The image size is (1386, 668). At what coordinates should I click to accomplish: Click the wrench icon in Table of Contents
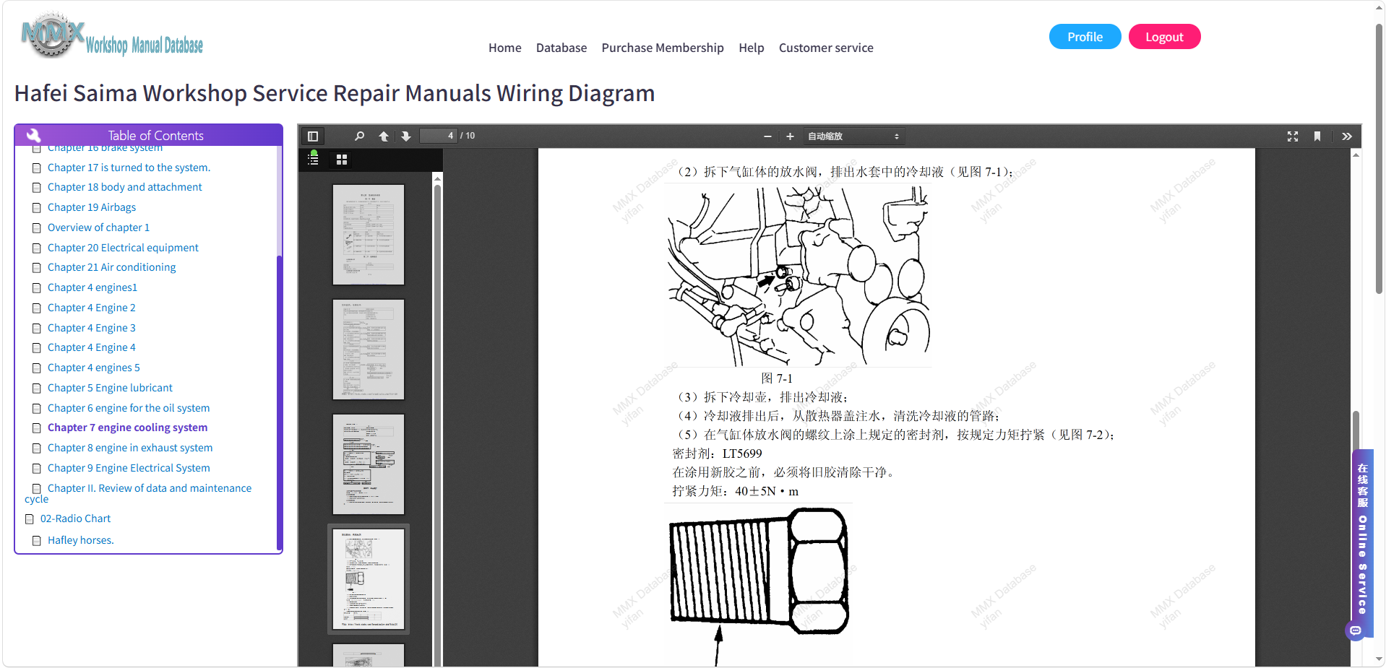(33, 135)
